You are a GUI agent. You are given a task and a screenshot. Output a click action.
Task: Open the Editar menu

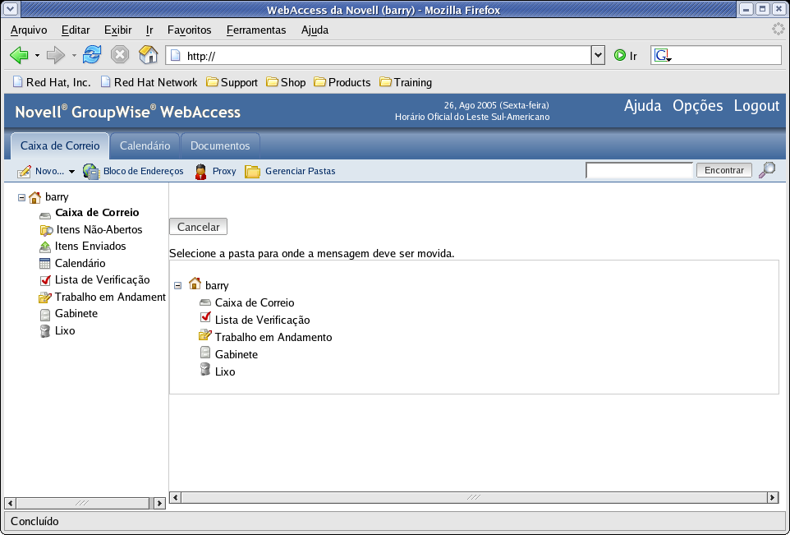tap(76, 30)
